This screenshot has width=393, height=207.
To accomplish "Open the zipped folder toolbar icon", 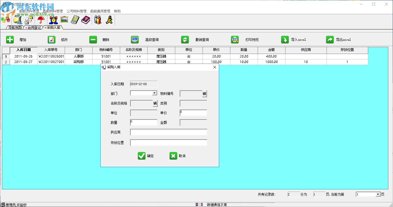I will [18, 20].
